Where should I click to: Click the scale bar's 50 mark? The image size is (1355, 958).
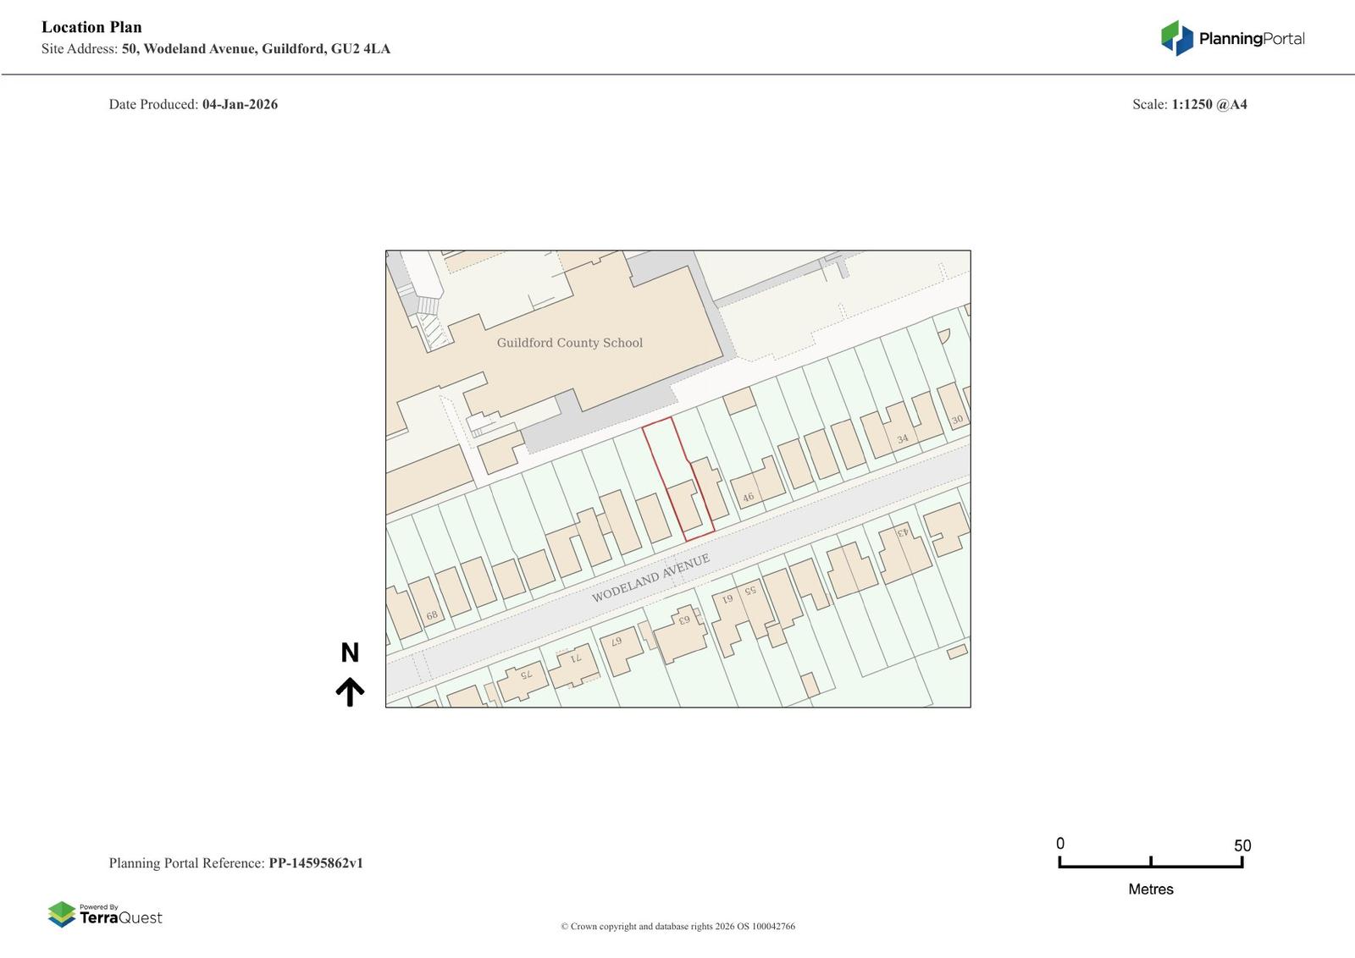coord(1242,846)
